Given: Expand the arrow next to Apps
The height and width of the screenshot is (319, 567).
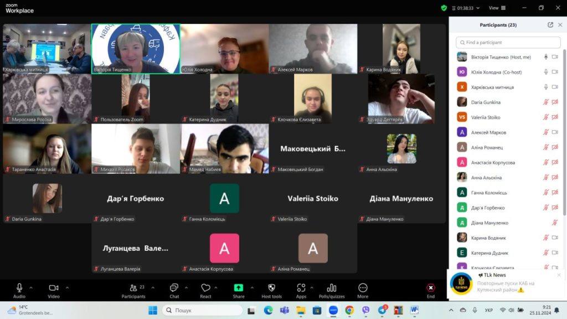Looking at the screenshot, I should (312, 288).
